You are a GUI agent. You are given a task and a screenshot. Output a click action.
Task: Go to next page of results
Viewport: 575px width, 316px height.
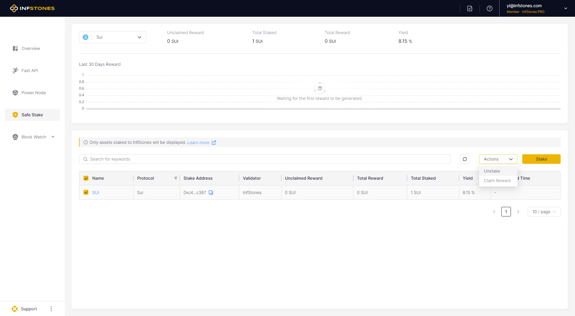click(518, 212)
